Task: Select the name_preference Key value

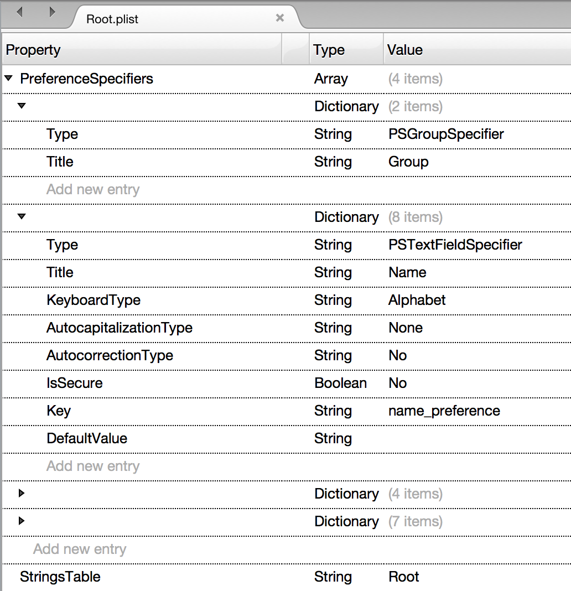Action: pos(444,411)
